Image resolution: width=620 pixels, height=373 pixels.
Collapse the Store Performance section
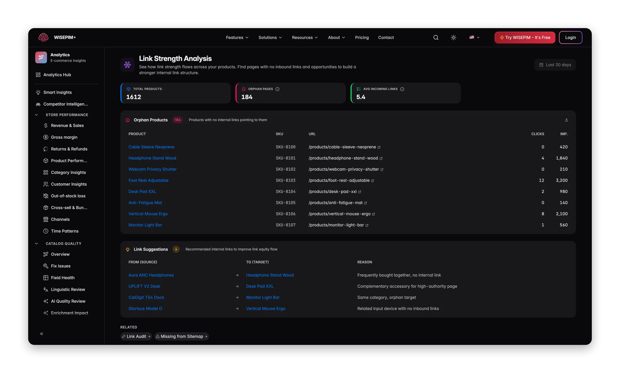click(x=36, y=115)
